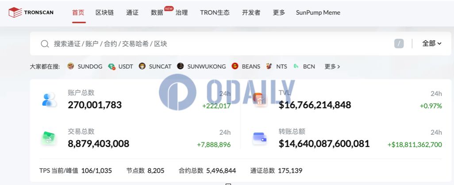Click the NEW badge on 数据
This screenshot has width=454, height=185.
(169, 9)
